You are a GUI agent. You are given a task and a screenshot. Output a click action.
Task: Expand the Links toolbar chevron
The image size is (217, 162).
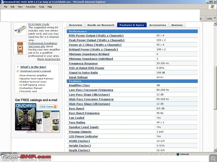pos(215,18)
